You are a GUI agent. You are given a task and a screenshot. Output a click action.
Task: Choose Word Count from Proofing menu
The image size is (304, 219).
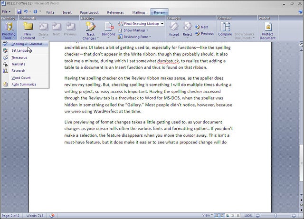[25, 78]
